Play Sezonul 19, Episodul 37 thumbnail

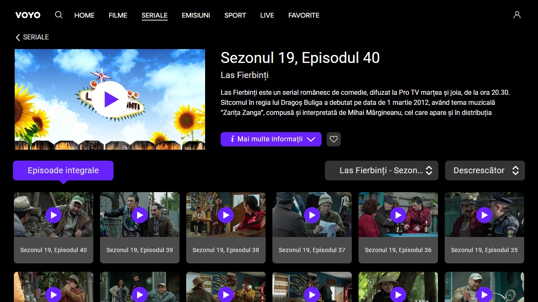coord(312,215)
